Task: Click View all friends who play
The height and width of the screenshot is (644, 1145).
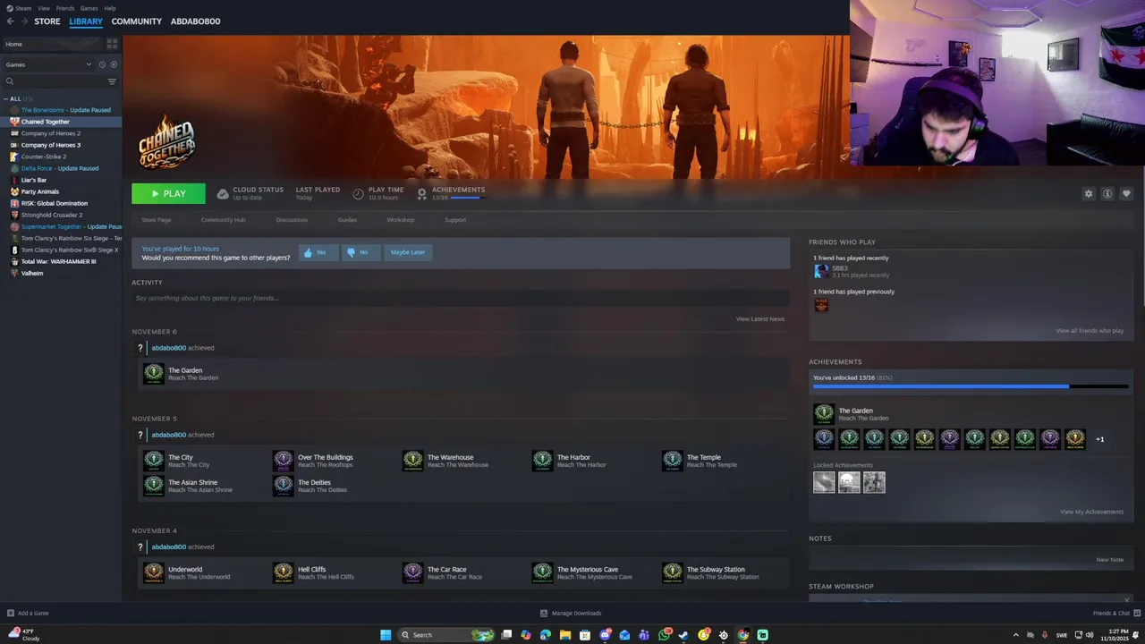Action: coord(1090,331)
